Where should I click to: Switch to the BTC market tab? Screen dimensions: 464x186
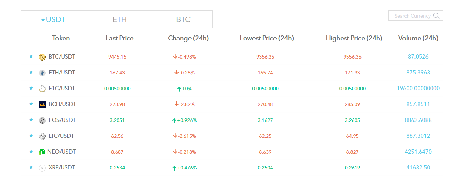[x=183, y=20]
